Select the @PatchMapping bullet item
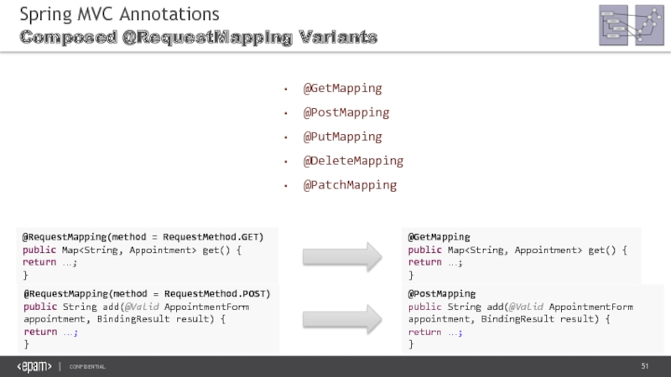The image size is (671, 377). [350, 184]
